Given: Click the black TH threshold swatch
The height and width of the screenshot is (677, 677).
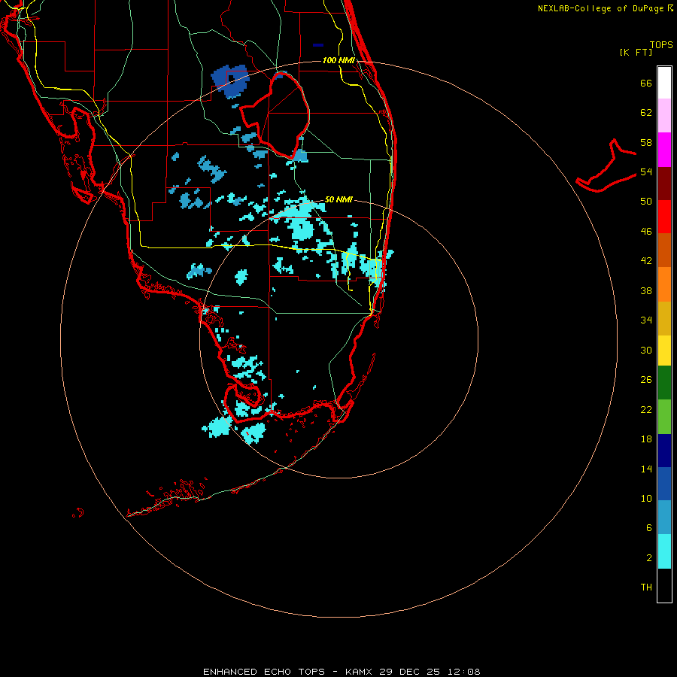Looking at the screenshot, I should (664, 585).
